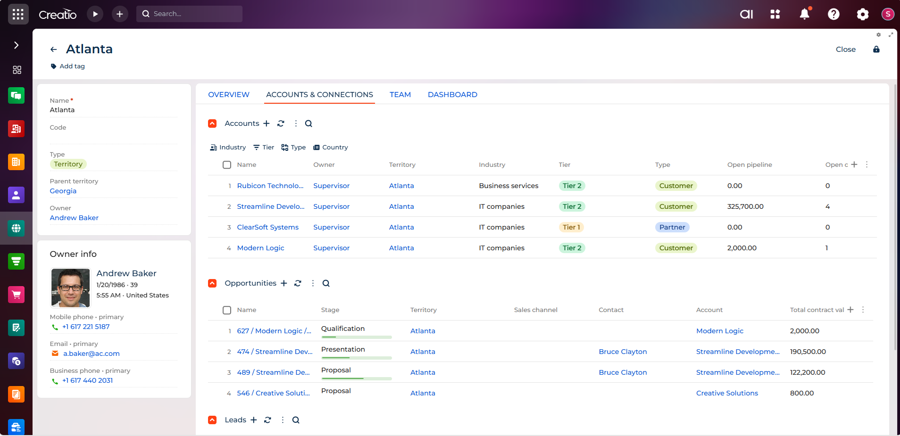Switch to the Overview tab

pos(229,95)
